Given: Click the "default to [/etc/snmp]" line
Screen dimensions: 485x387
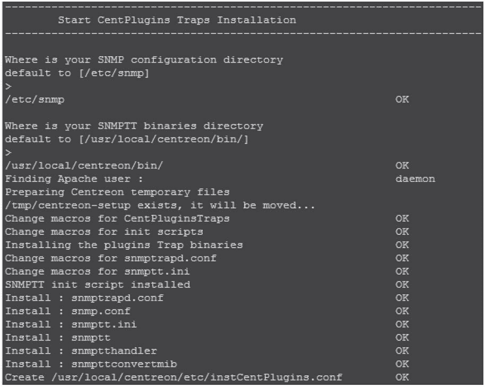Looking at the screenshot, I should click(x=77, y=73).
